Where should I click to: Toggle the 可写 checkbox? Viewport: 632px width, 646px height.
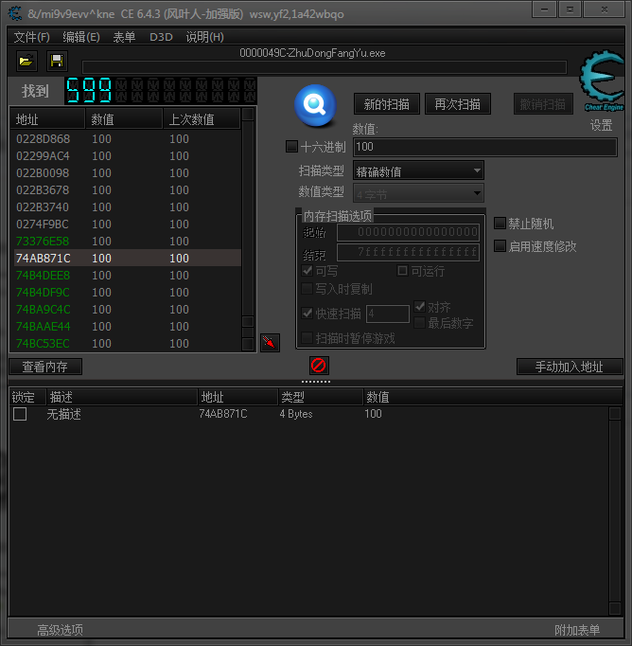point(307,271)
